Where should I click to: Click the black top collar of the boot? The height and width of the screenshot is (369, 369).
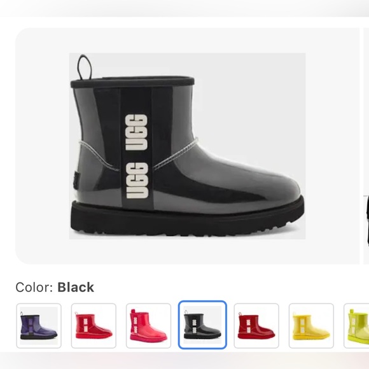(x=132, y=82)
